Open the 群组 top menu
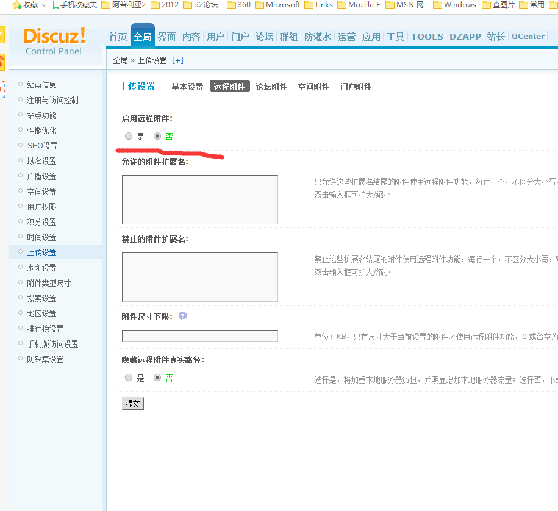 coord(288,37)
